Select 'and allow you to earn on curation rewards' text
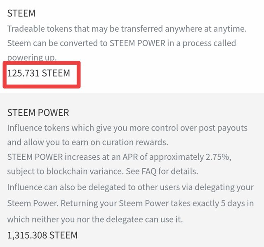Image resolution: width=264 pixels, height=247 pixels. coord(88,142)
